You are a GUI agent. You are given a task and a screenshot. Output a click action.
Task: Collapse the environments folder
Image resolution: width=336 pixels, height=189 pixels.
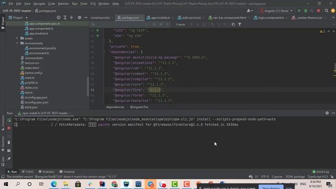click(17, 43)
